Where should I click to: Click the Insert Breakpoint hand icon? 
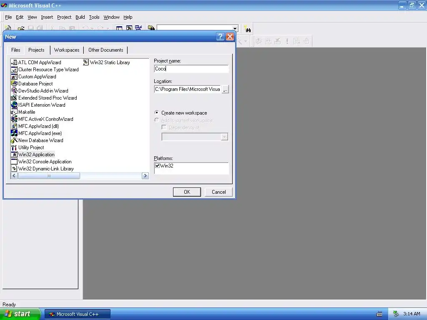tap(306, 41)
